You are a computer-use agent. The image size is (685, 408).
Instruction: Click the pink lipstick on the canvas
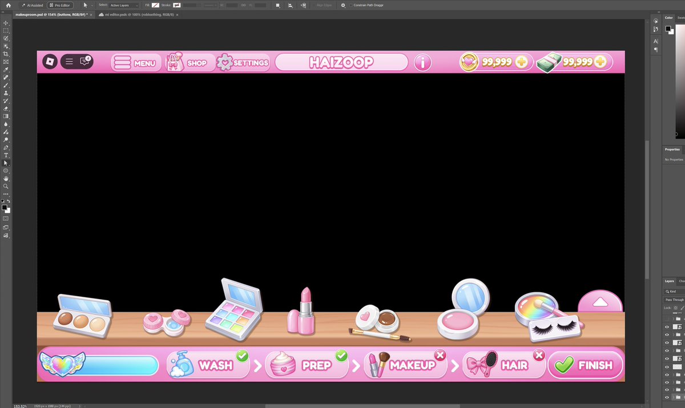click(303, 311)
